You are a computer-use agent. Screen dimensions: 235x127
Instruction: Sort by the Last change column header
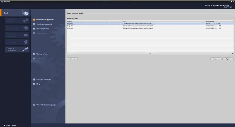(x=219, y=21)
